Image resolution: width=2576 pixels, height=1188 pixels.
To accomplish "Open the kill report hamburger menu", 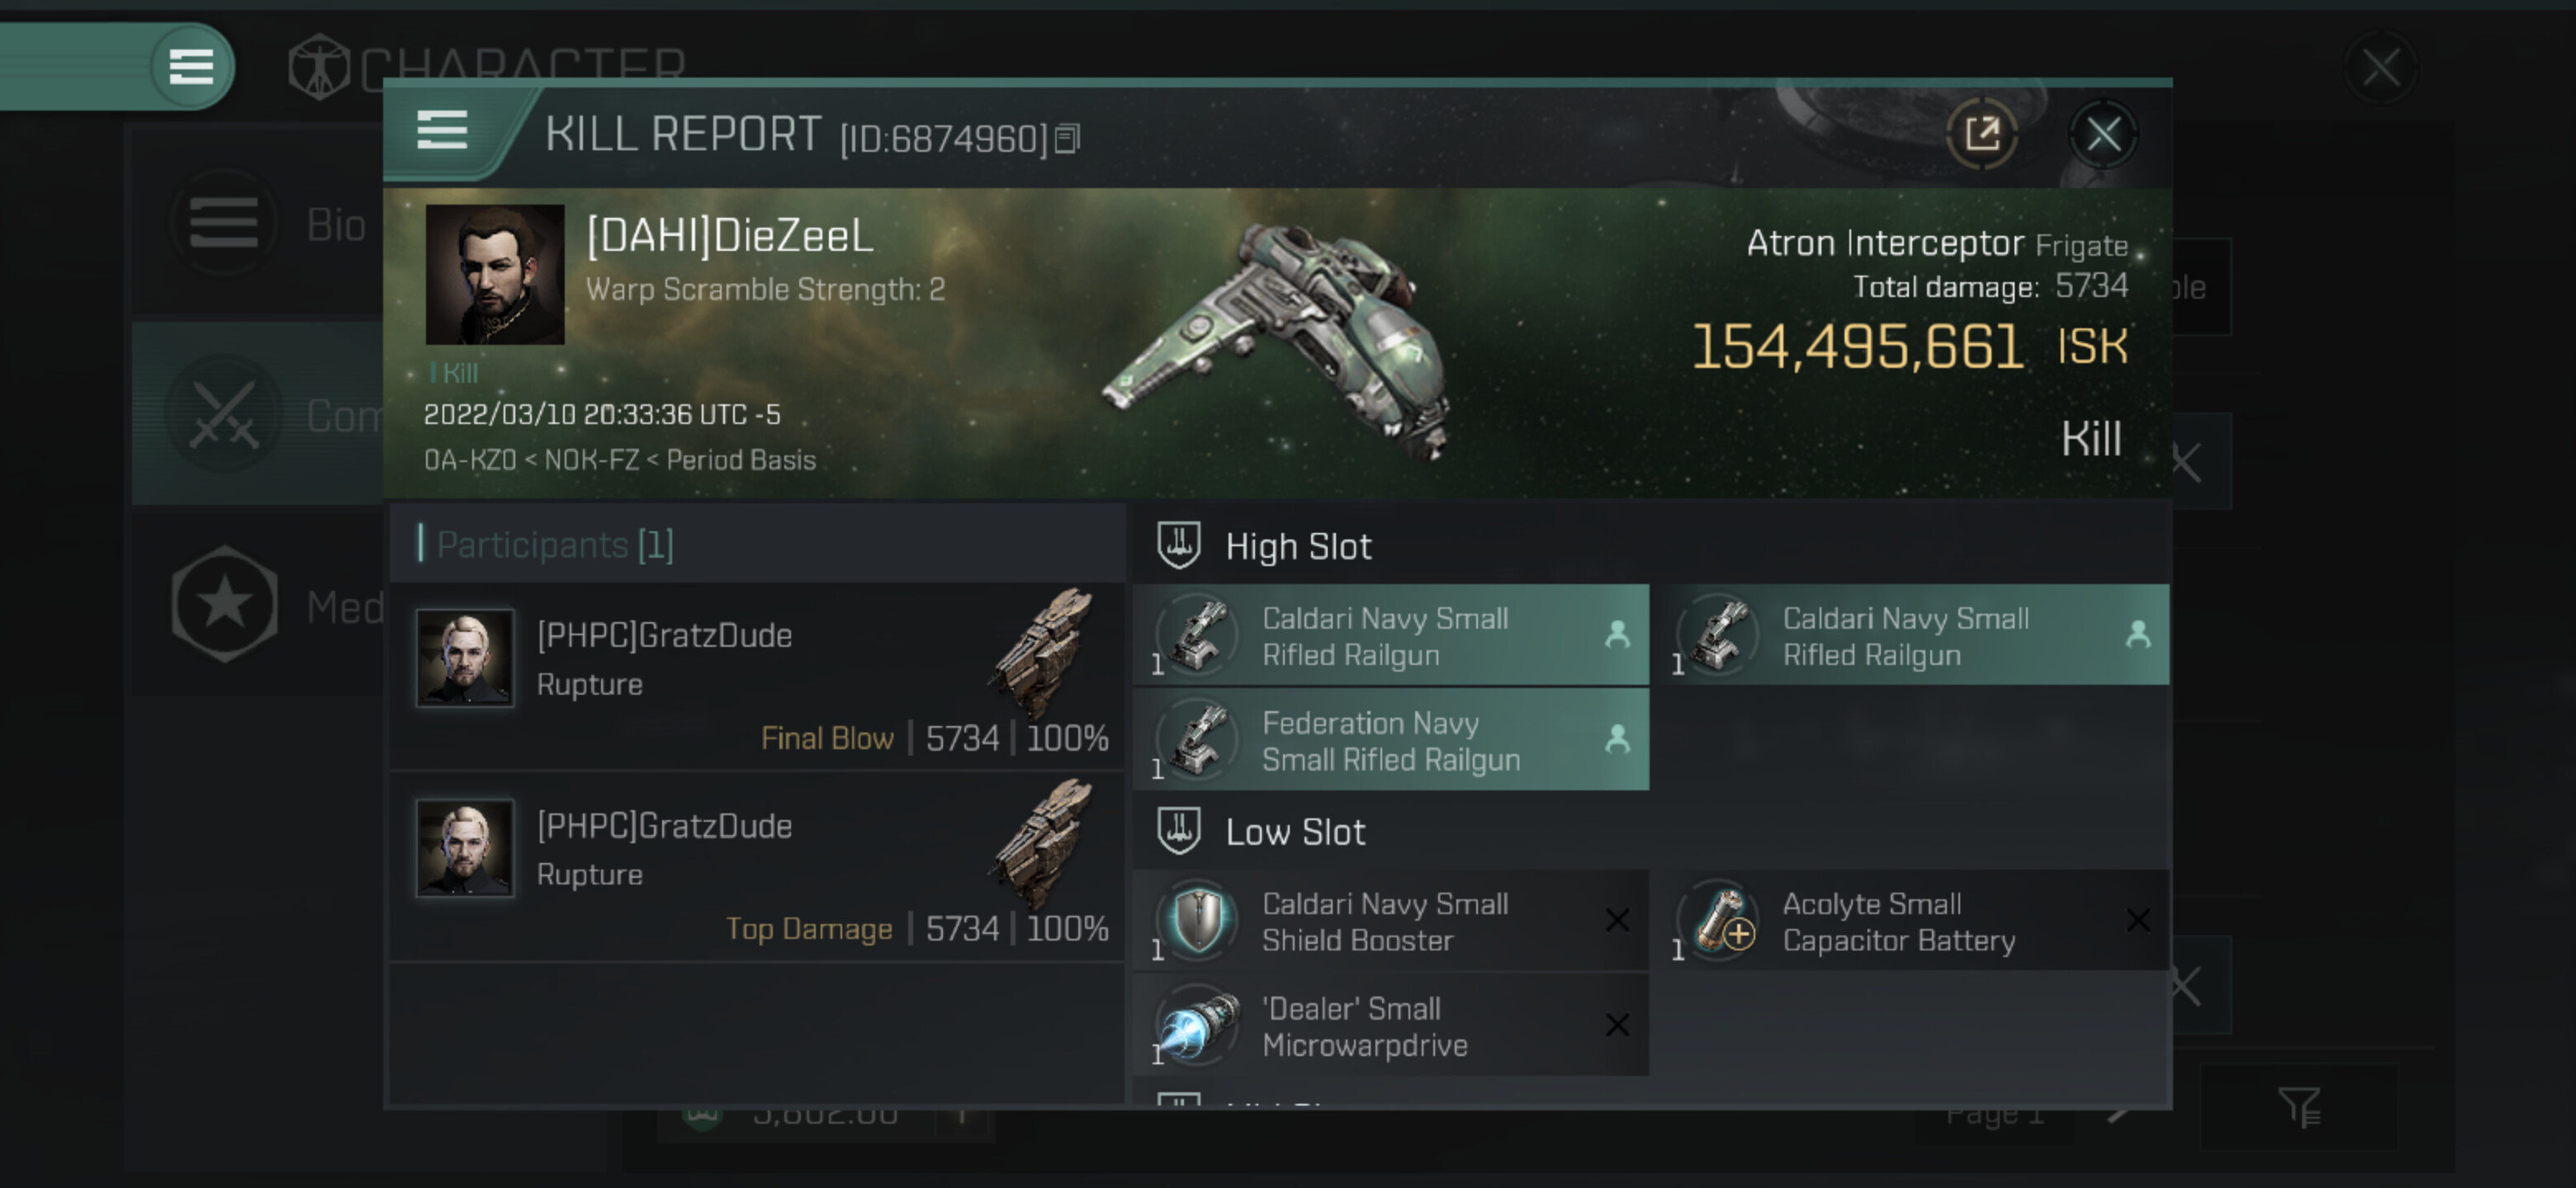I will coord(442,131).
